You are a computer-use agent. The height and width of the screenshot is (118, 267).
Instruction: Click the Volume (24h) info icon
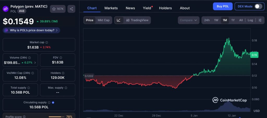tap(29, 58)
